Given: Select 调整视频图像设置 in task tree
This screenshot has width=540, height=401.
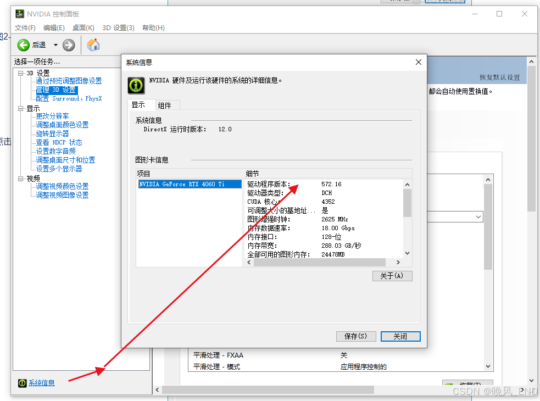Looking at the screenshot, I should (62, 195).
